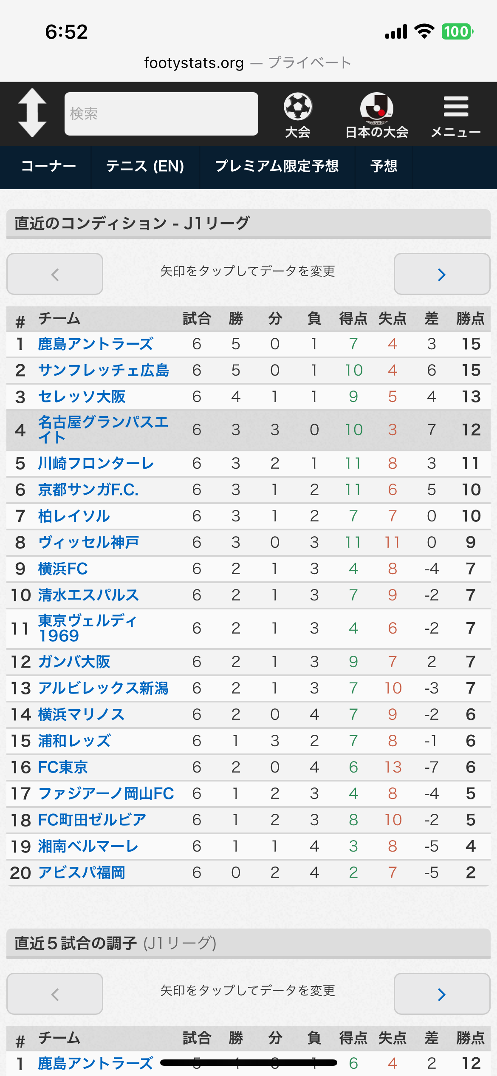Open the hamburger メニュー icon
This screenshot has width=497, height=1076.
point(456,116)
